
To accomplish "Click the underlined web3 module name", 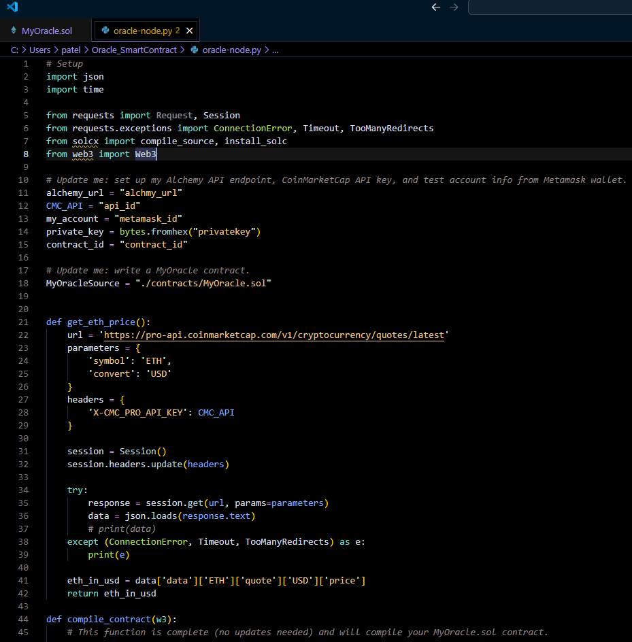I will coord(83,154).
